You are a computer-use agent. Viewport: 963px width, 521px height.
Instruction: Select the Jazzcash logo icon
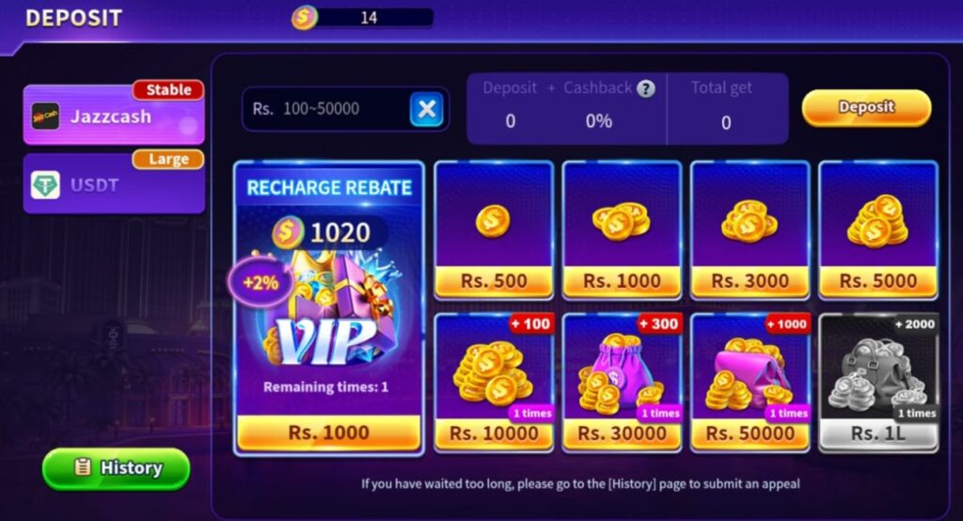point(45,116)
